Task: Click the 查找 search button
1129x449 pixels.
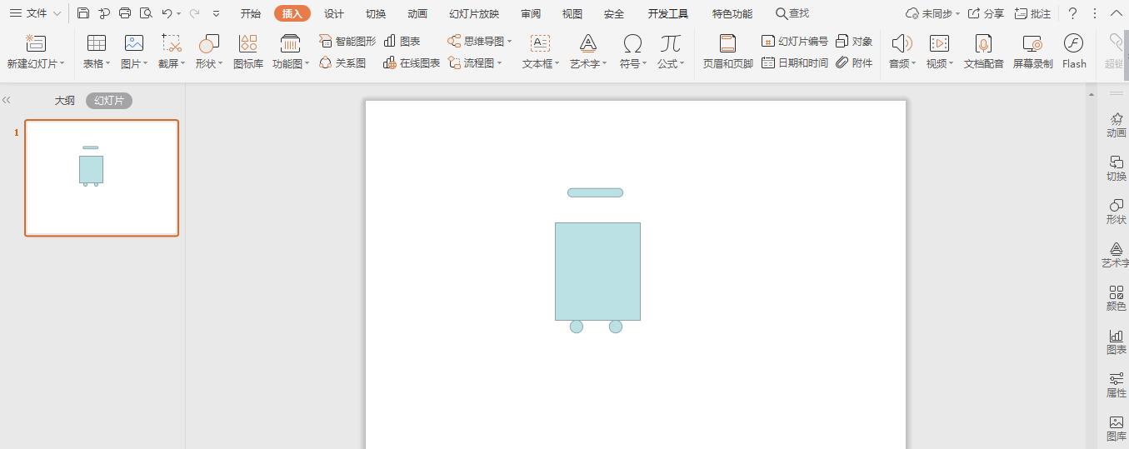Action: pyautogui.click(x=792, y=13)
